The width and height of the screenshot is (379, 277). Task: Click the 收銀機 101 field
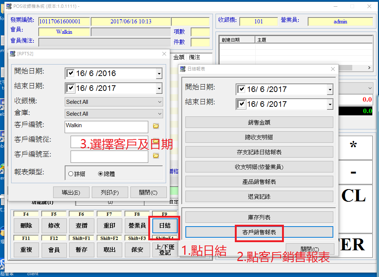pos(259,22)
